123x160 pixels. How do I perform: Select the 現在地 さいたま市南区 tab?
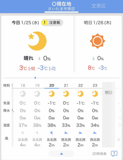61,7
